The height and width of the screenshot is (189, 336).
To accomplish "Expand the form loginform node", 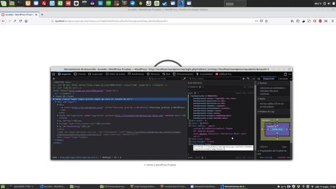I will click(58, 115).
